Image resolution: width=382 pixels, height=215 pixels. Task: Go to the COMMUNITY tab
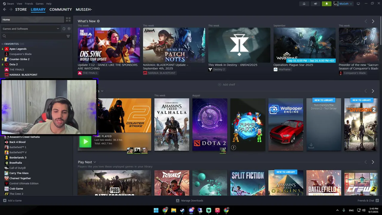(x=61, y=10)
